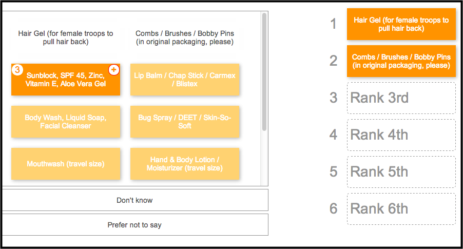Select the Rank 5th drop slot
This screenshot has width=463, height=249.
[401, 172]
